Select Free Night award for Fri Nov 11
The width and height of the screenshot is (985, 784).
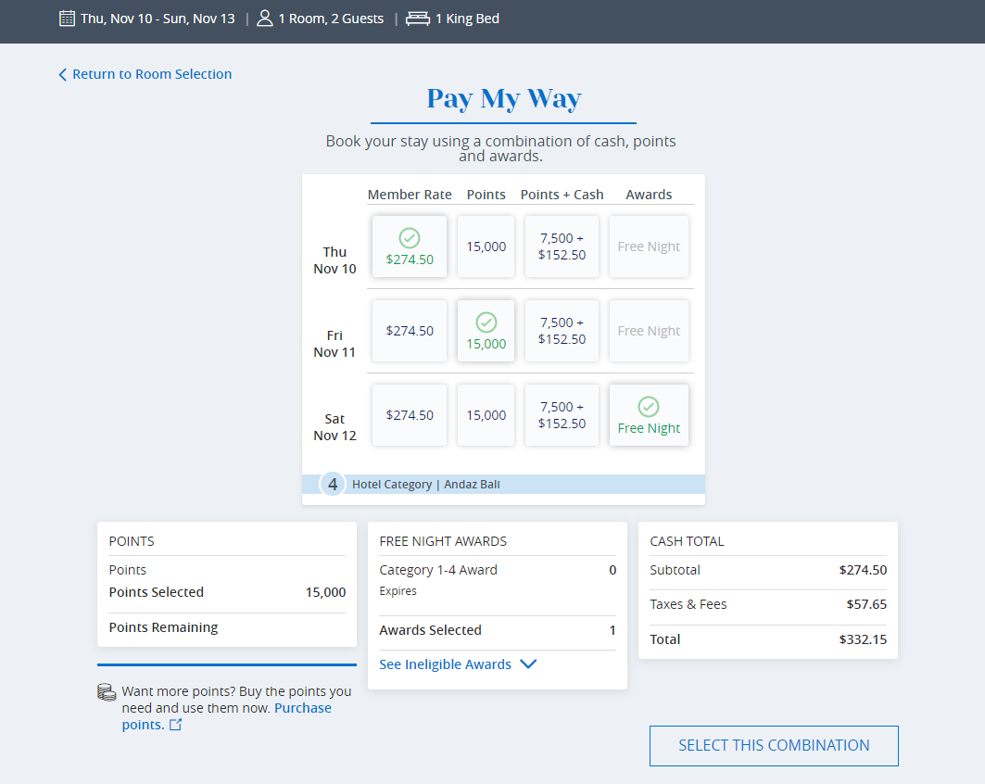tap(649, 331)
